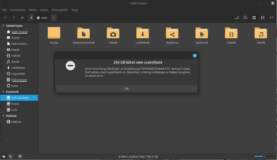277x160 pixels.
Task: Switch to compact view
Action: [x=271, y=17]
